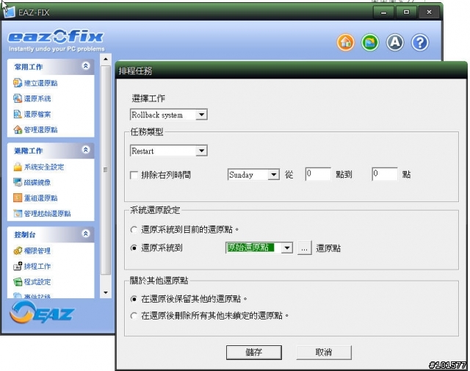
Task: Open 排程工作 in the sidebar
Action: point(37,267)
